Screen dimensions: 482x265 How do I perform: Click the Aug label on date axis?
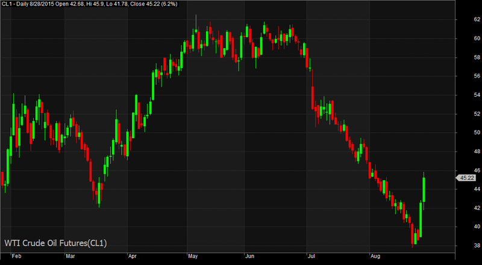[x=375, y=256]
